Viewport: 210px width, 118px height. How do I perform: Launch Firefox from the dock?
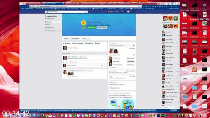tap(42, 115)
